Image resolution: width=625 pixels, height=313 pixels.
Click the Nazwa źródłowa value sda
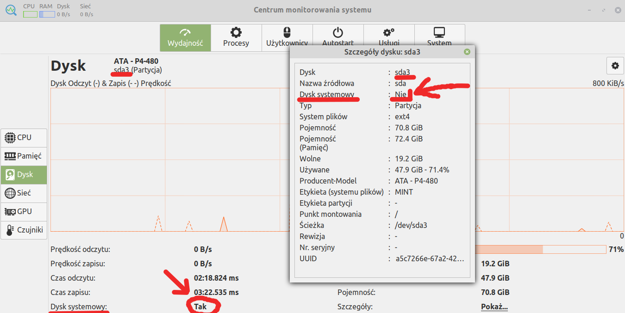[400, 83]
